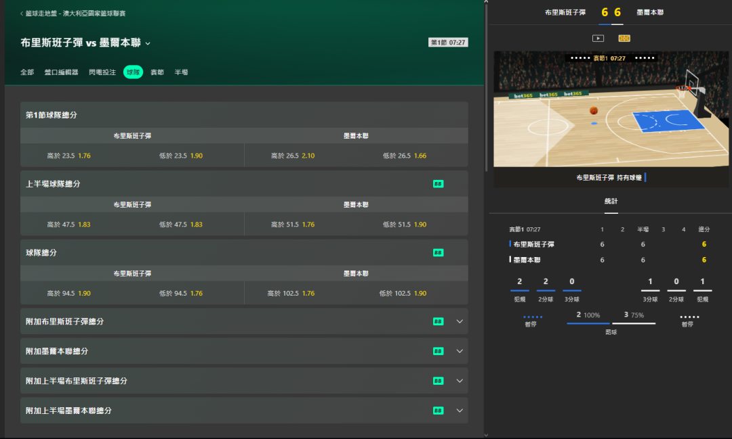Switch to the 全部 tab
732x439 pixels.
(x=27, y=72)
